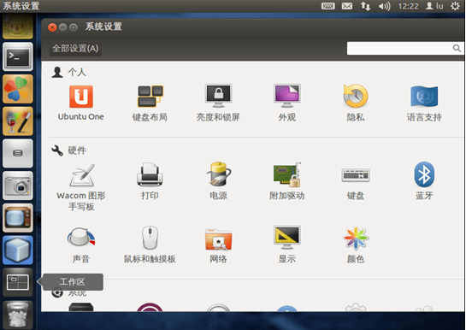The width and height of the screenshot is (466, 330).
Task: Open the camera app in launcher
Action: click(18, 186)
